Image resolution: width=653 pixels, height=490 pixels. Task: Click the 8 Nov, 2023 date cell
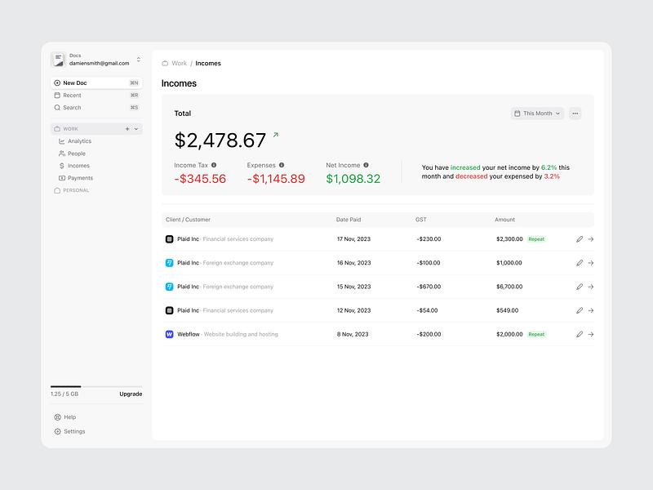(353, 334)
